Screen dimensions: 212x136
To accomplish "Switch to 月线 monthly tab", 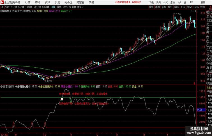I will [65, 7].
